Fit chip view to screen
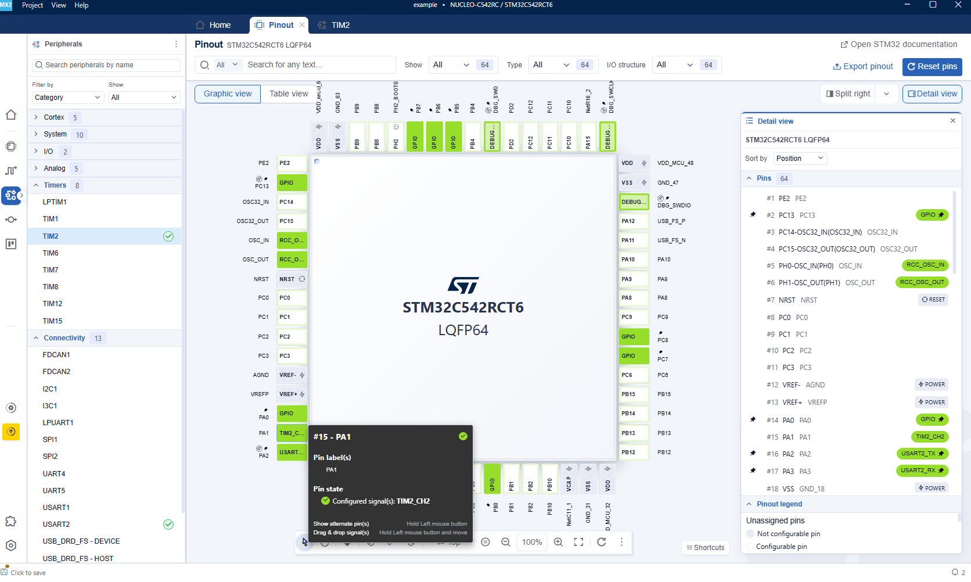Viewport: 971px width, 582px height. click(x=578, y=542)
